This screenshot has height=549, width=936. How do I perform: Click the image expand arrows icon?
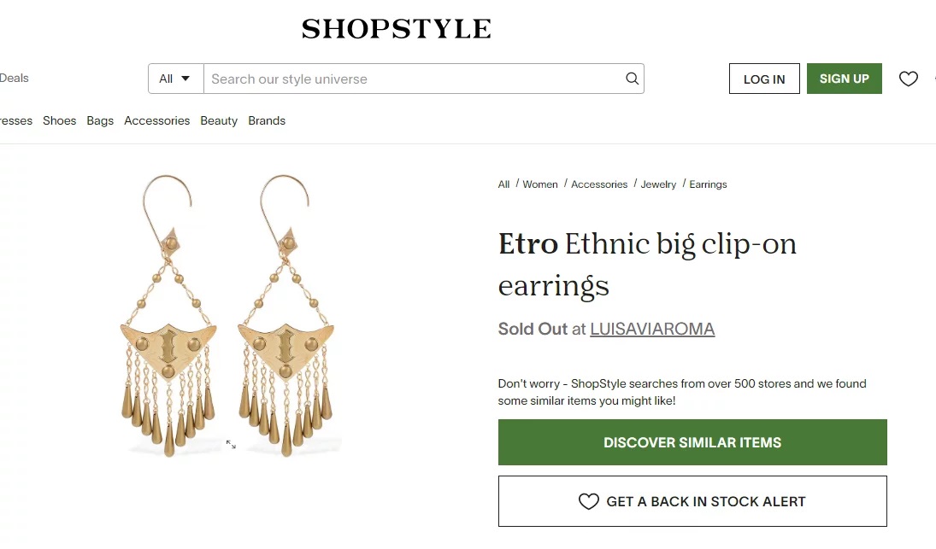pyautogui.click(x=231, y=444)
